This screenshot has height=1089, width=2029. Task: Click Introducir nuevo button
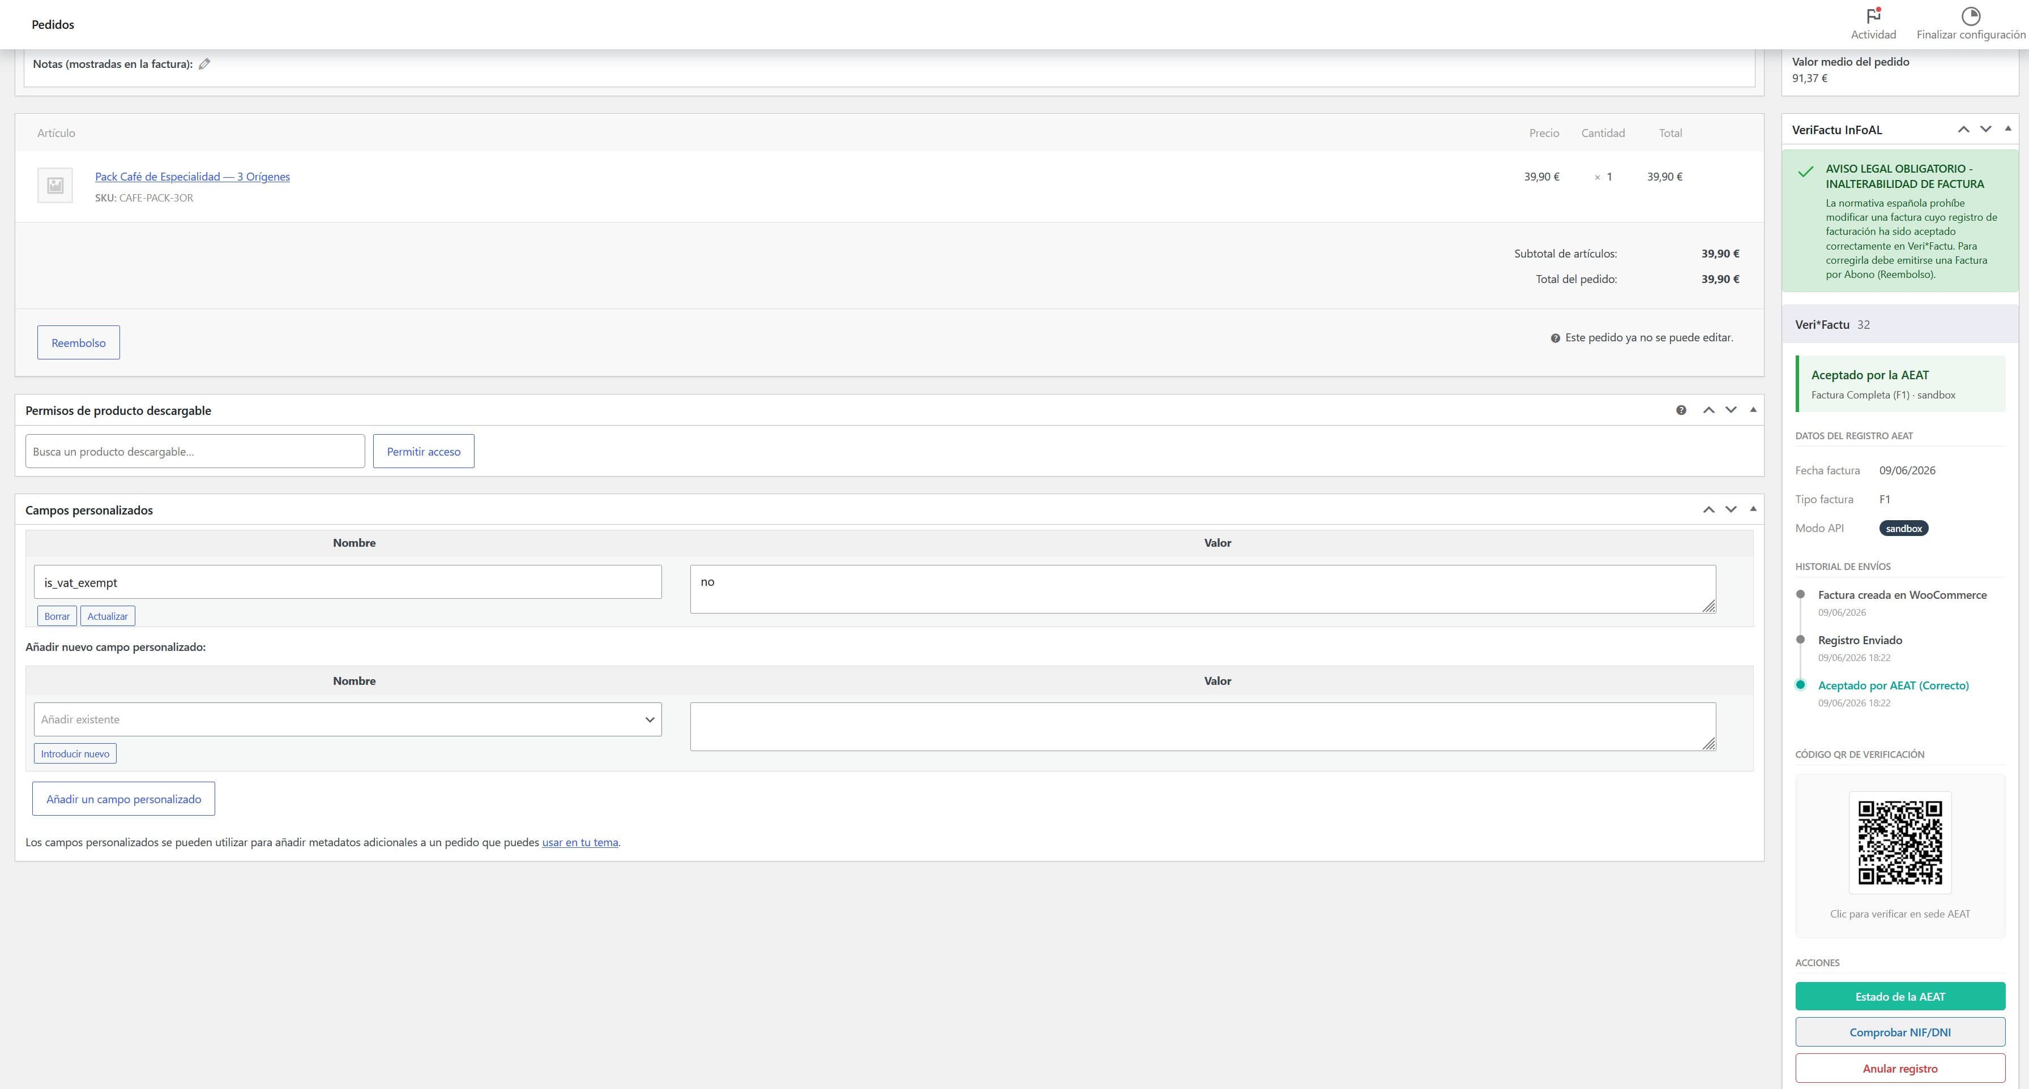(75, 753)
